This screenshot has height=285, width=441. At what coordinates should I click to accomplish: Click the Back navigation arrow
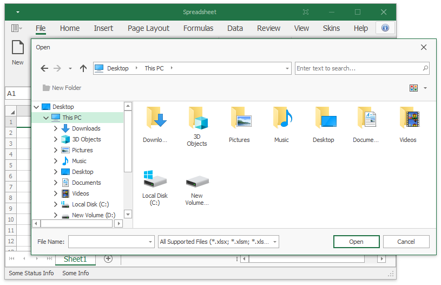(44, 68)
